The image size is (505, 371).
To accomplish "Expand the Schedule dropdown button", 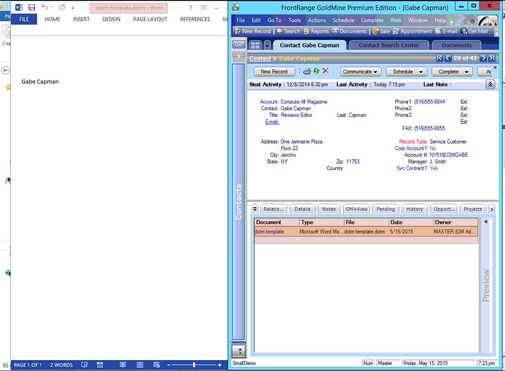I will tap(406, 72).
